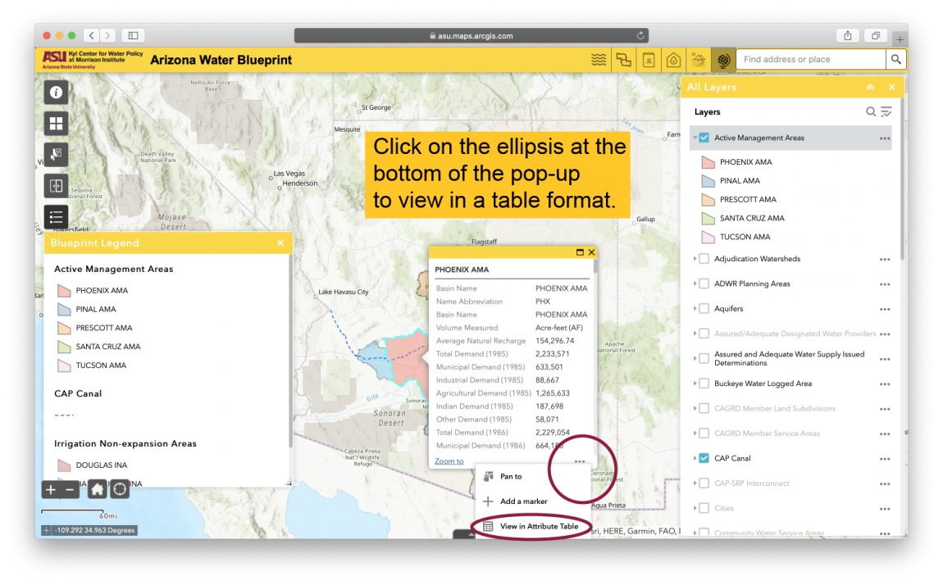Enable Buckeye Water Logged Area layer
943x585 pixels.
[x=704, y=383]
